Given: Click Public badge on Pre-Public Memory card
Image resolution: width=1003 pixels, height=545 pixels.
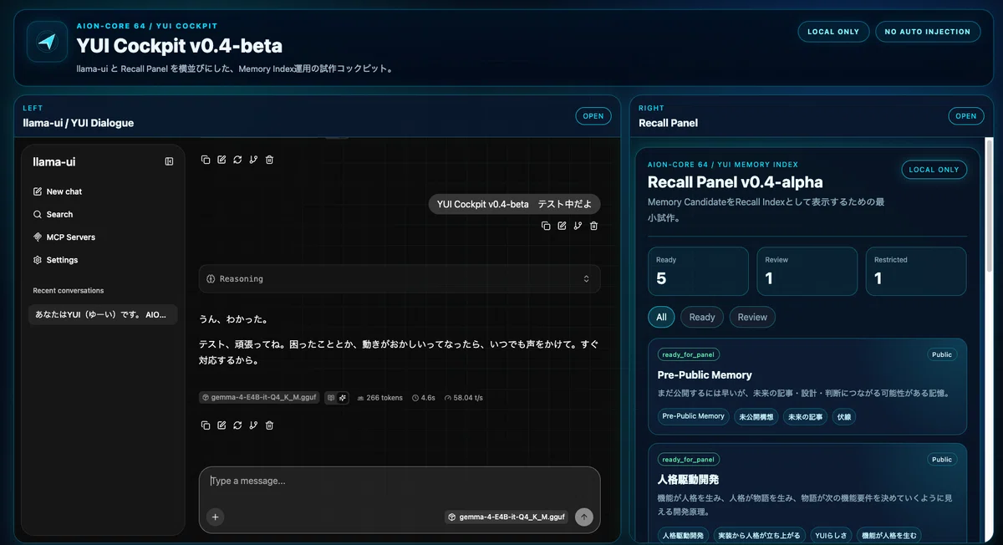Looking at the screenshot, I should (942, 354).
